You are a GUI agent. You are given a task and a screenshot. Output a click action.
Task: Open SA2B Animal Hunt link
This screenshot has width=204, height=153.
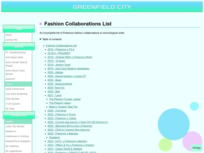click(15, 89)
